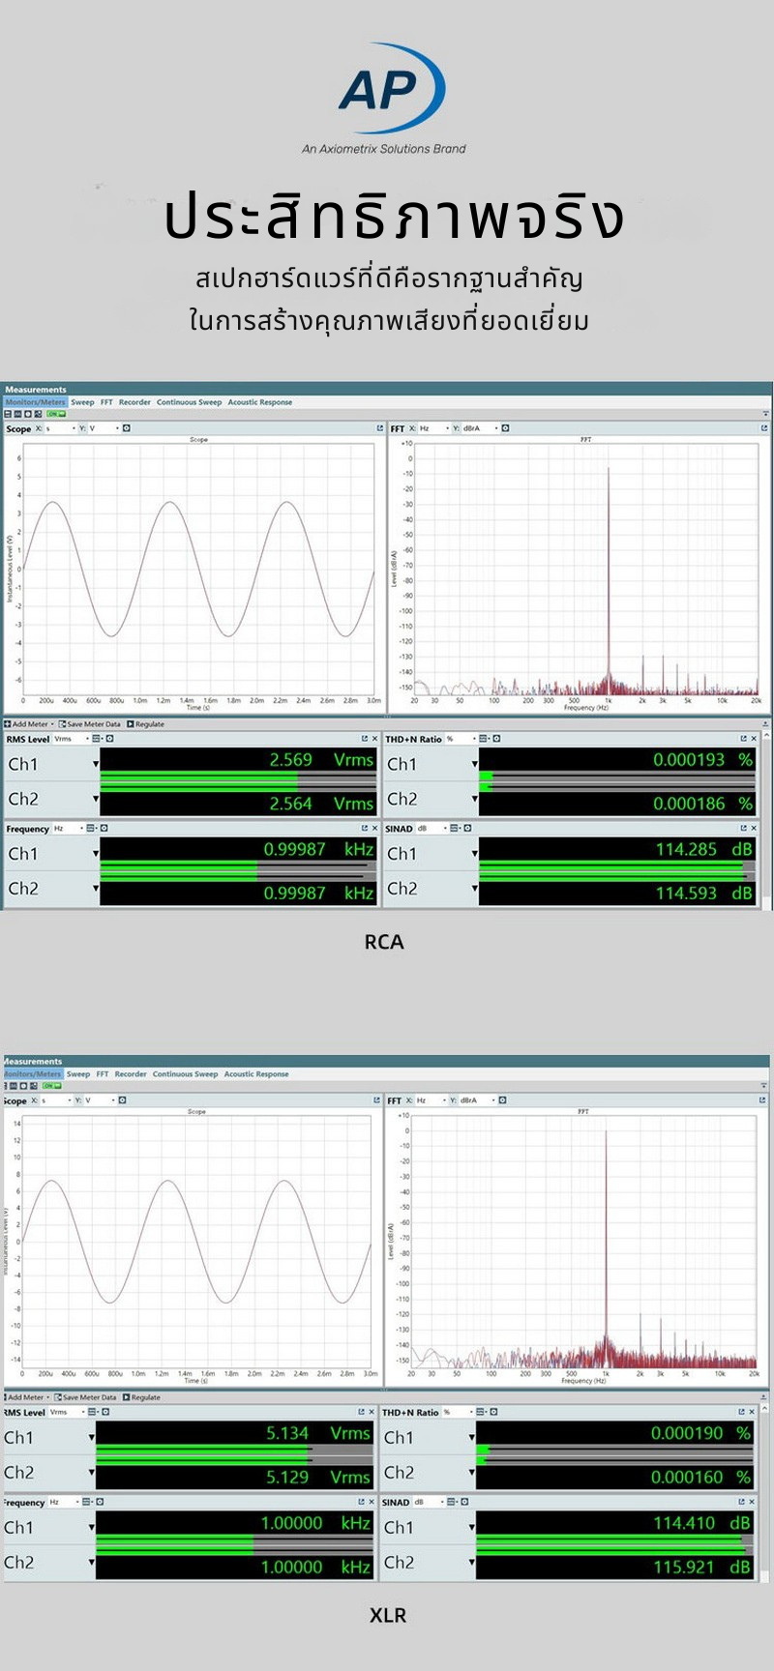Click Add Meter in the RCA window

(29, 723)
